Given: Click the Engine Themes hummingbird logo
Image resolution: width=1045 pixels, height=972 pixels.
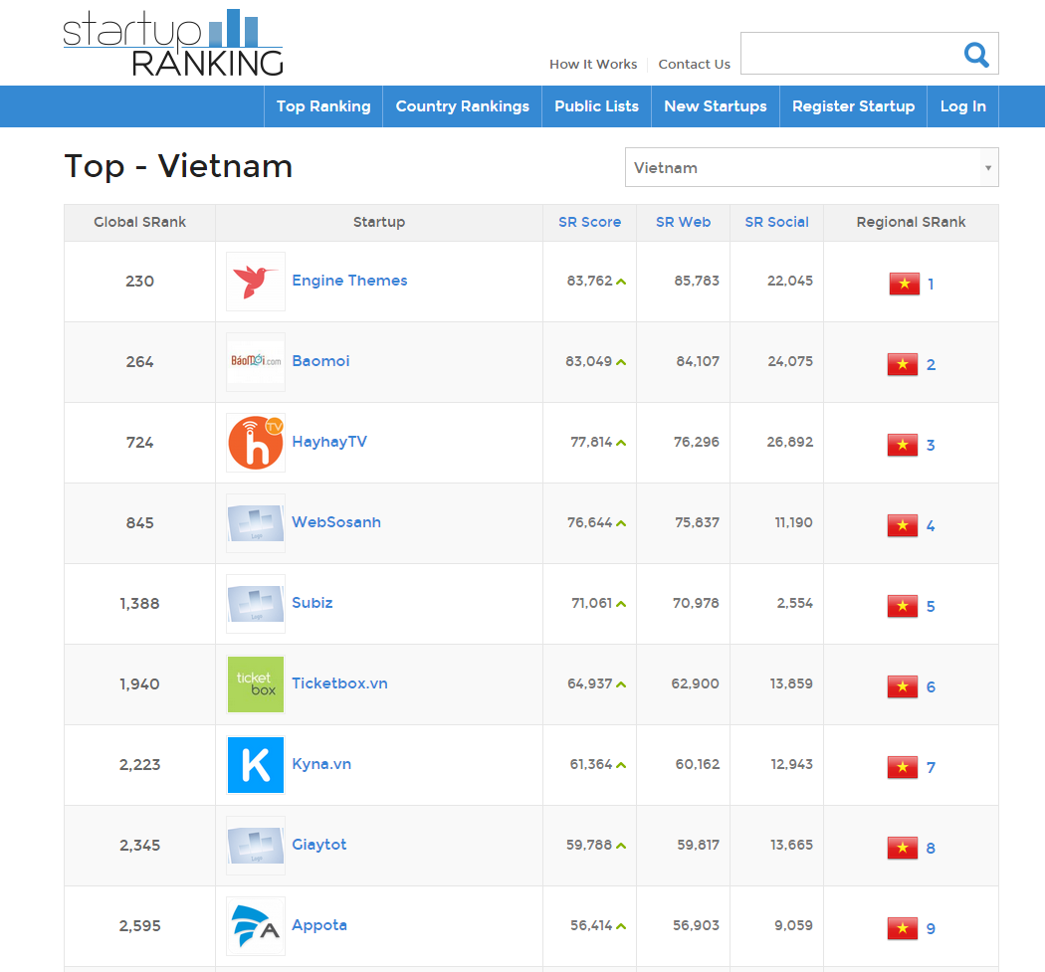Looking at the screenshot, I should [x=255, y=281].
